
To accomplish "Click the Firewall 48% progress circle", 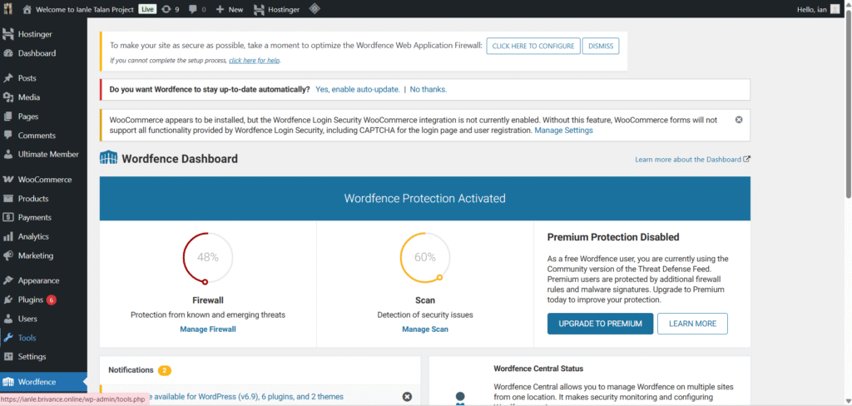I will click(x=207, y=257).
